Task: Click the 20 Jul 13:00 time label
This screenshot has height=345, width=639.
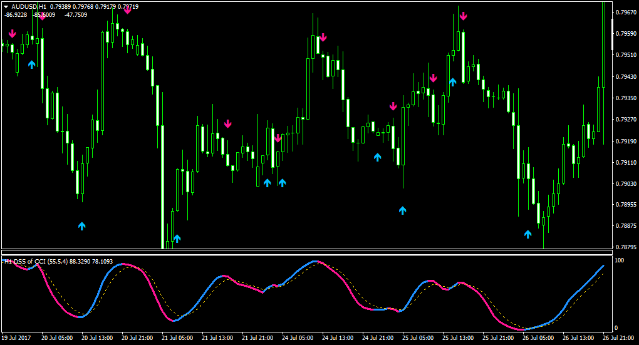Action: pyautogui.click(x=97, y=338)
